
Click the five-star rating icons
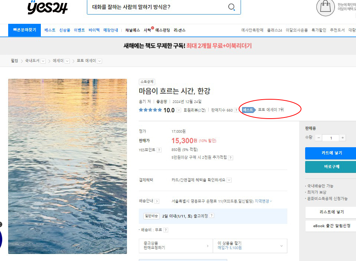pyautogui.click(x=150, y=110)
